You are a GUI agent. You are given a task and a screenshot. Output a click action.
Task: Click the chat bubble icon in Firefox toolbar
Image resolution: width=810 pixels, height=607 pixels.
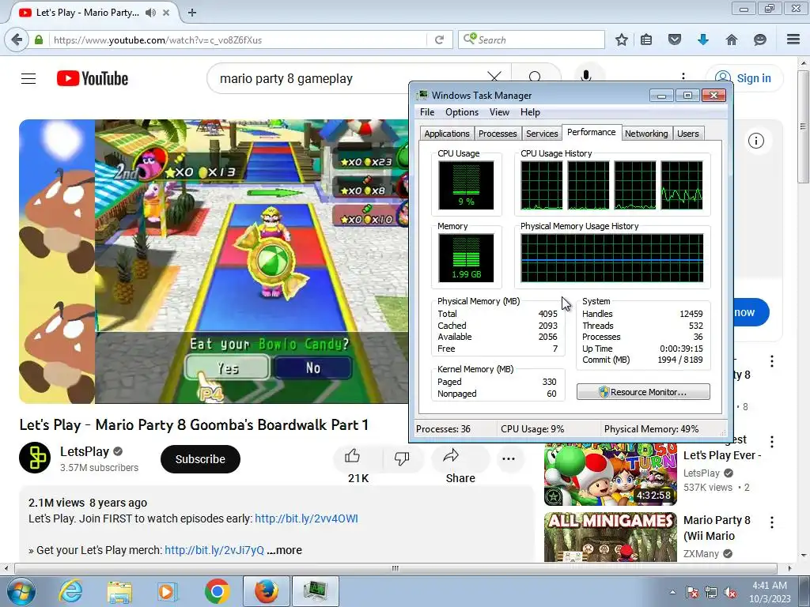(x=760, y=40)
